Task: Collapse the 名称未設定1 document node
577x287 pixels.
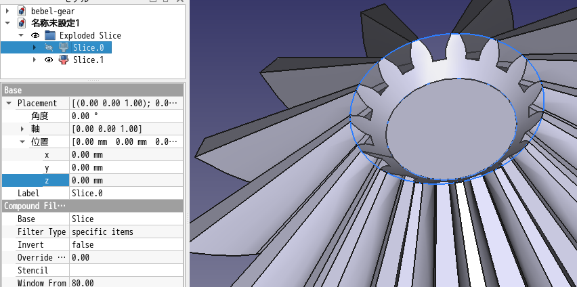Action: (7, 23)
